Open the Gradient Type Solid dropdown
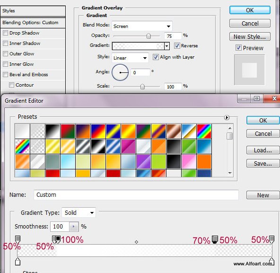The image size is (280, 273). click(79, 212)
